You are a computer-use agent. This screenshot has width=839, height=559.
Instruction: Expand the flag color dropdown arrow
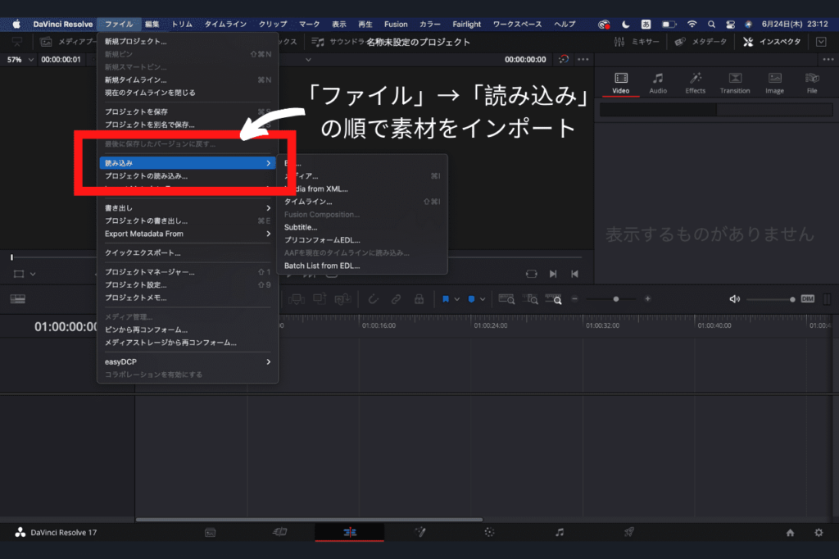457,299
